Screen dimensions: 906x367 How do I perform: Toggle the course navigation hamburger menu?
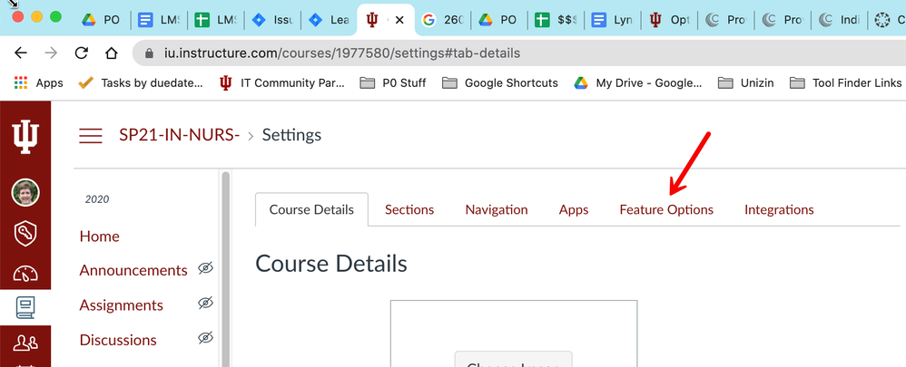(x=91, y=136)
